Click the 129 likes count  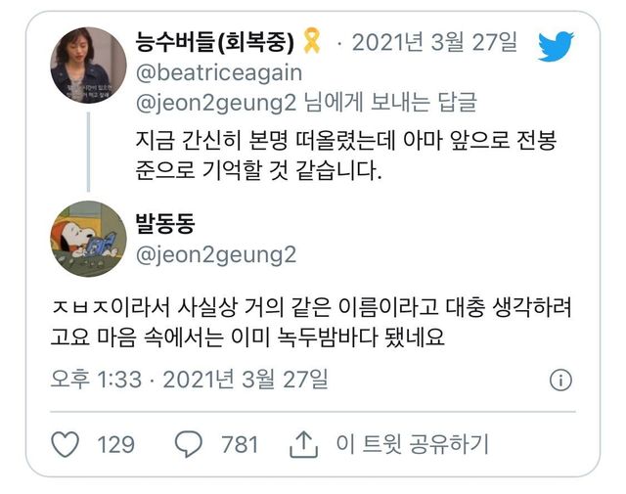tap(116, 444)
